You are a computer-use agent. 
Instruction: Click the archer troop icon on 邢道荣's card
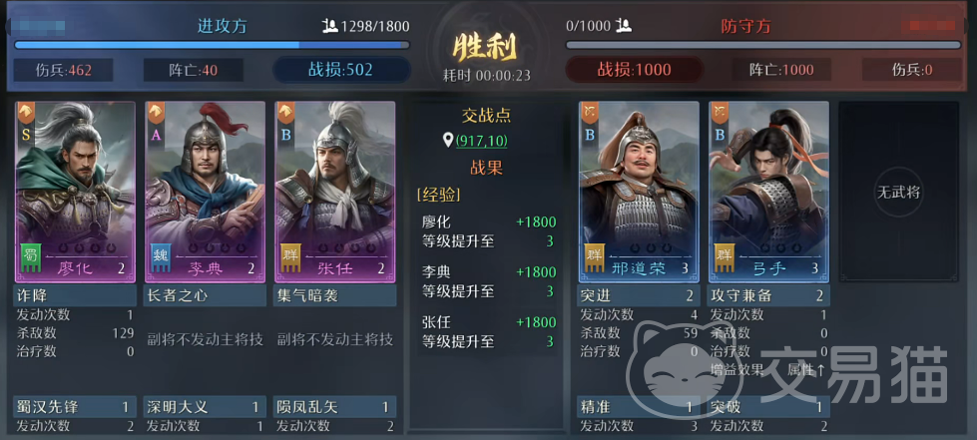pyautogui.click(x=590, y=112)
